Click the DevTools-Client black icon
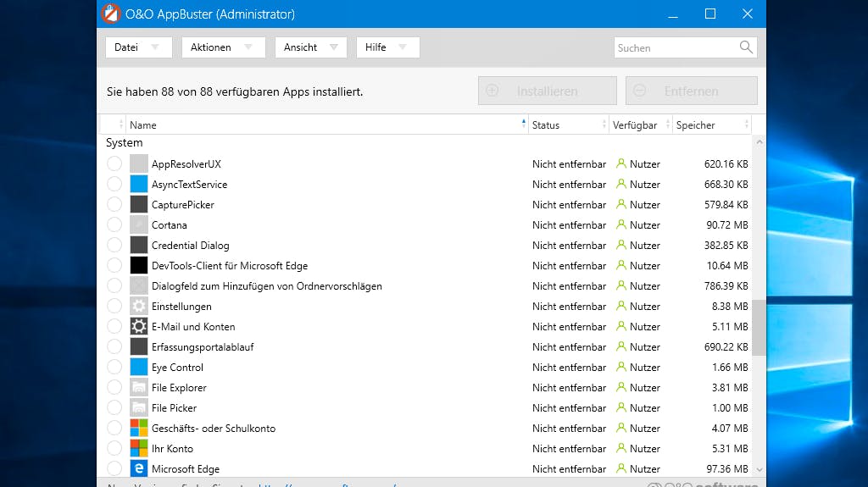The width and height of the screenshot is (868, 487). [139, 266]
